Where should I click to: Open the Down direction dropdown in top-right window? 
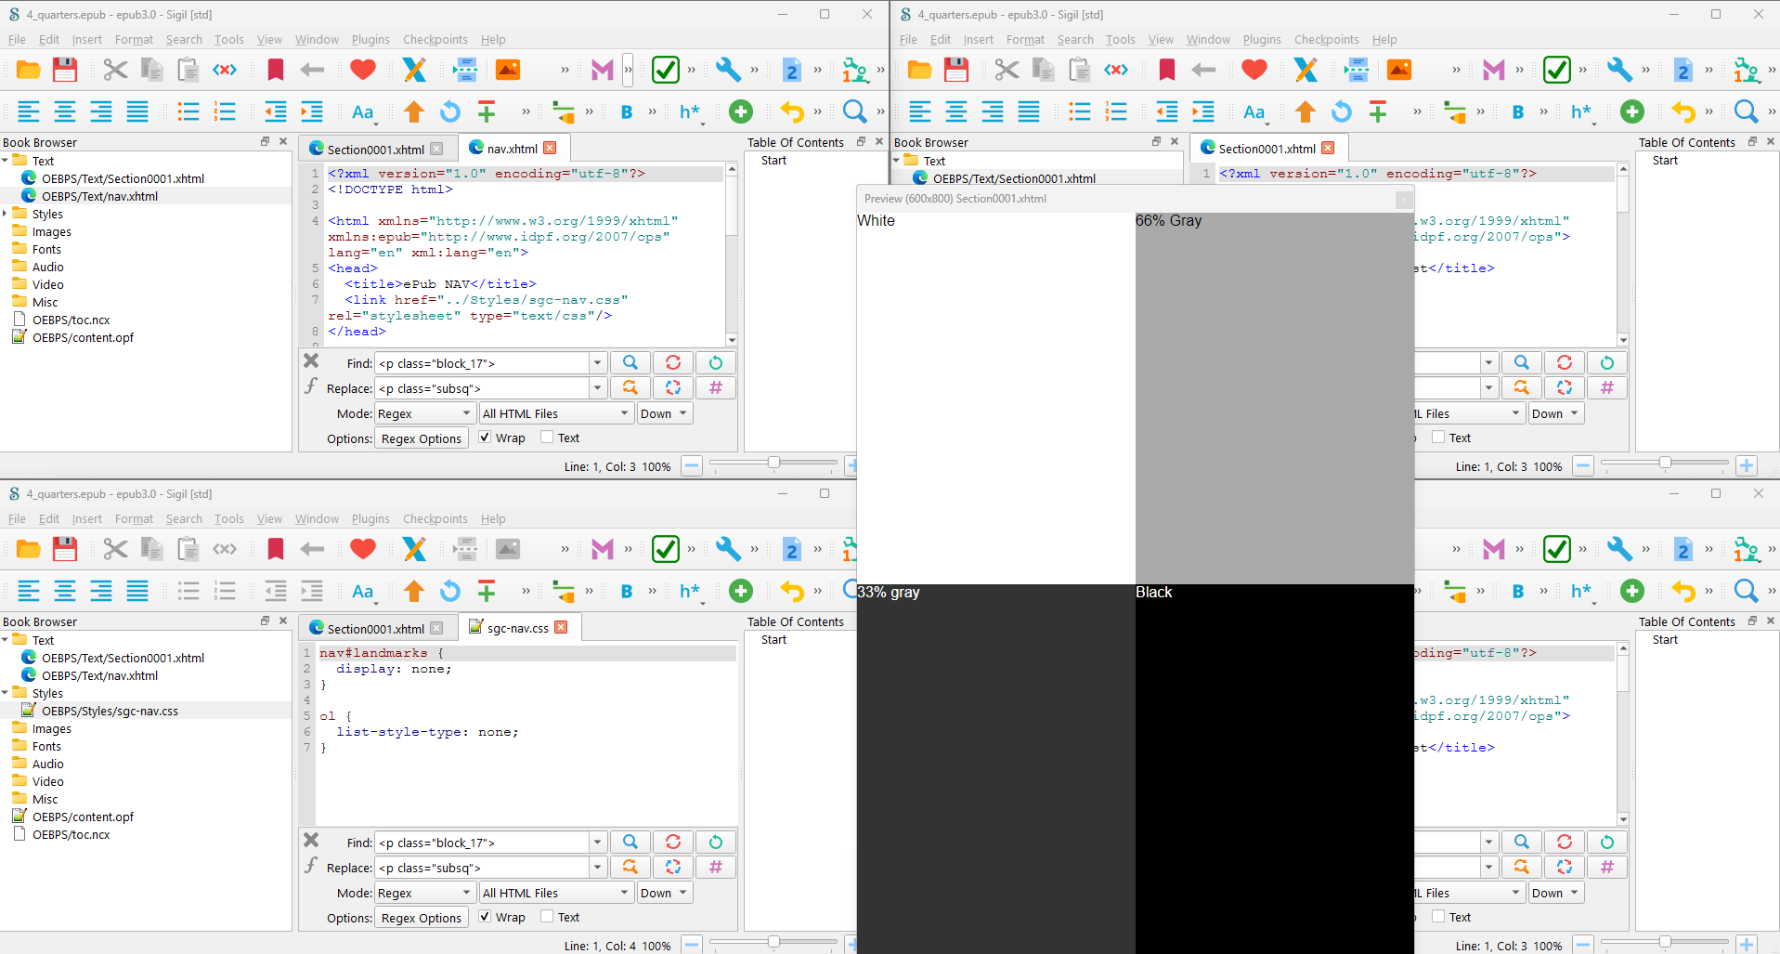point(1556,413)
